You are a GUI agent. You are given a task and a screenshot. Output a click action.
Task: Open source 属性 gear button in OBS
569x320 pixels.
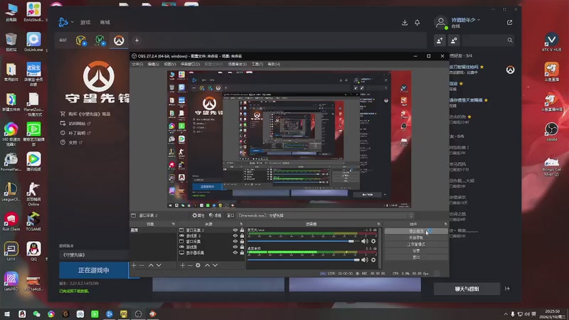(198, 215)
